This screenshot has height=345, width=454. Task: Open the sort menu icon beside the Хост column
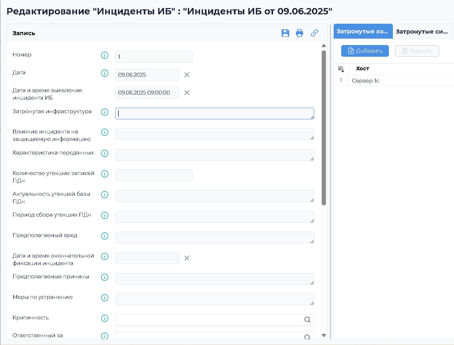point(341,69)
